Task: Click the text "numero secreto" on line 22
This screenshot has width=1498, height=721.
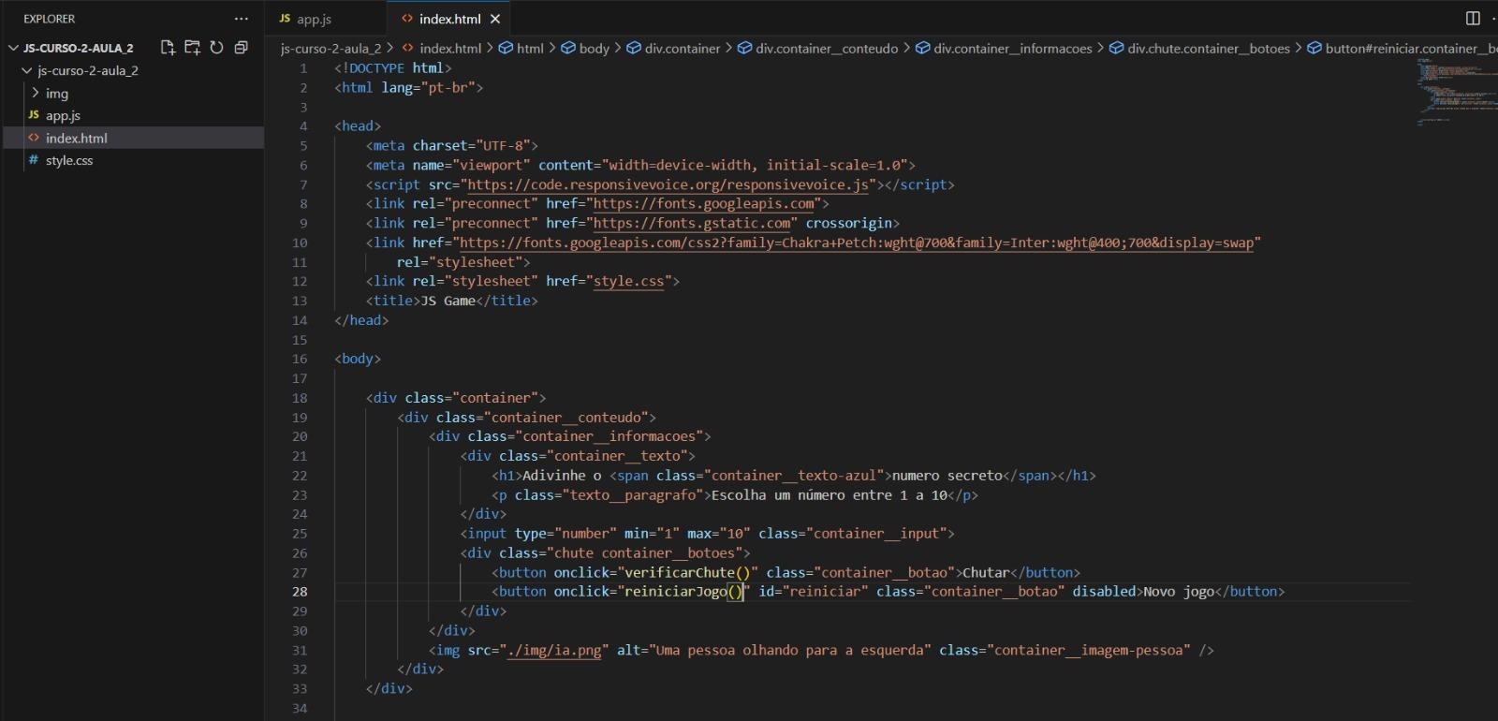Action: [x=947, y=476]
